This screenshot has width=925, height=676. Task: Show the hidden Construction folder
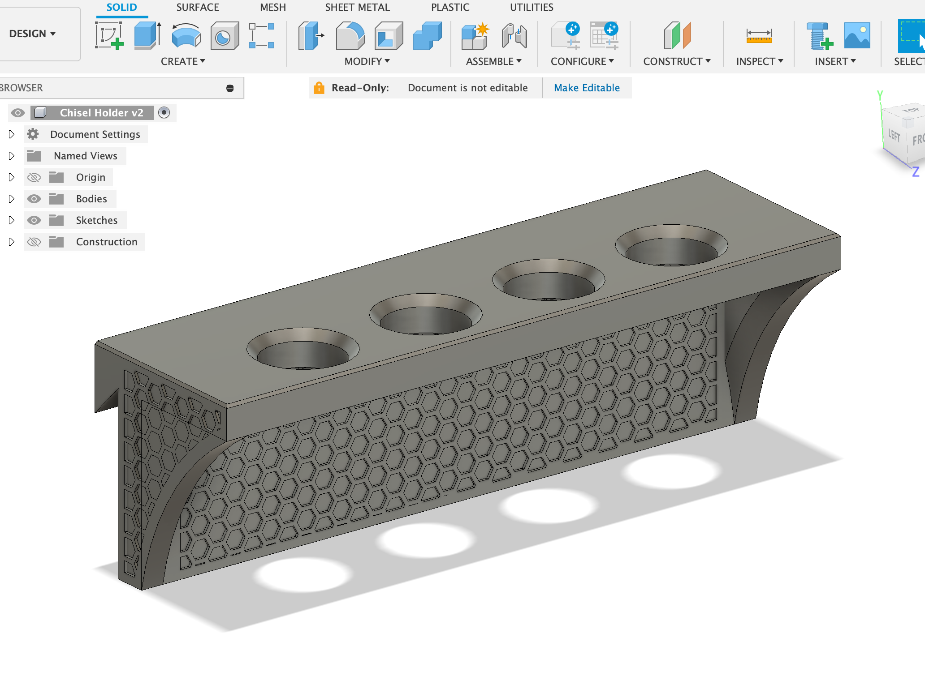[x=34, y=242]
